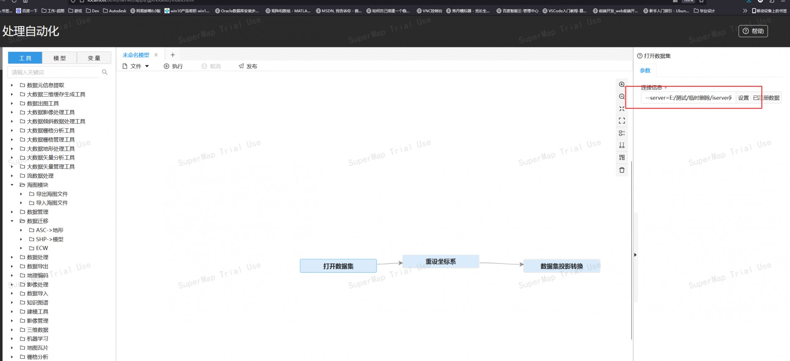Expand 大数据影像处理工具 folder
Viewport: 790px width, 361px height.
(x=12, y=112)
